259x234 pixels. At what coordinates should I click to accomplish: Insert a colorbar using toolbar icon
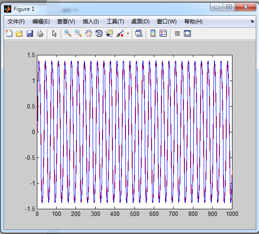pyautogui.click(x=153, y=33)
